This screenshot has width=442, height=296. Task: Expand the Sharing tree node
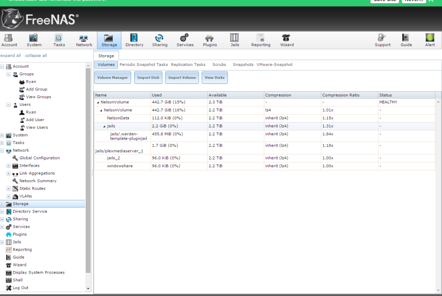tap(2, 219)
